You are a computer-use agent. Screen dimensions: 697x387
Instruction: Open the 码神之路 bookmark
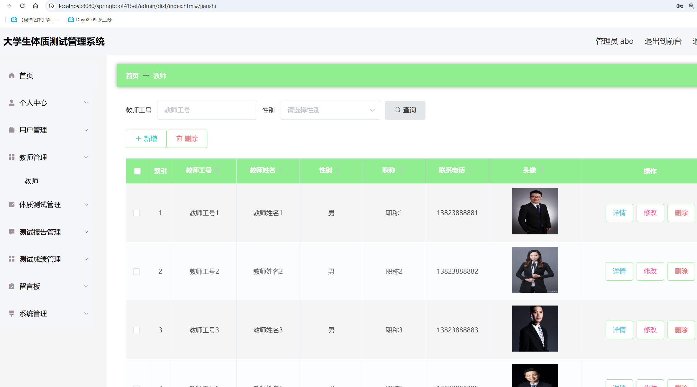click(35, 19)
